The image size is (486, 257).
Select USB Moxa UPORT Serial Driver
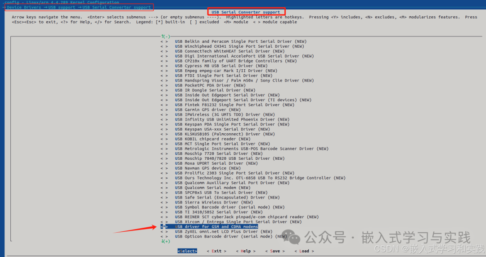tap(209, 163)
